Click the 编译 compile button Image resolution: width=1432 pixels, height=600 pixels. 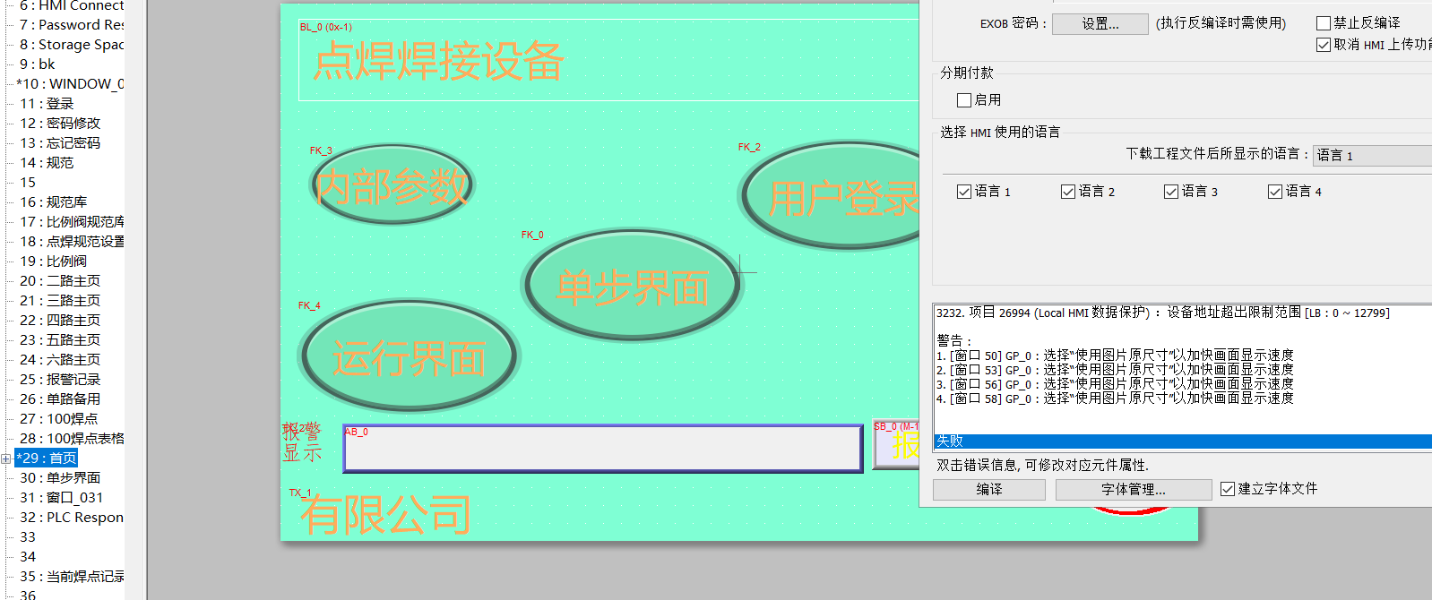click(x=988, y=490)
